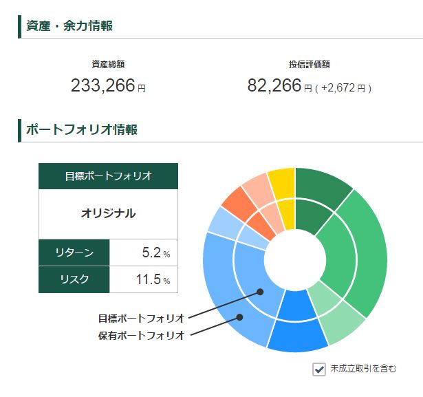Click the inner dark green ring segment
423x397 pixels.
(310, 215)
